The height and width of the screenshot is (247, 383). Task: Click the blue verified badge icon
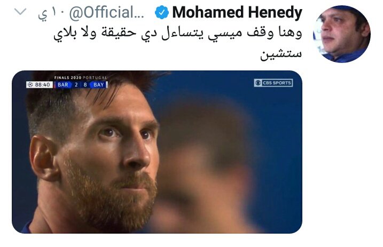point(162,12)
